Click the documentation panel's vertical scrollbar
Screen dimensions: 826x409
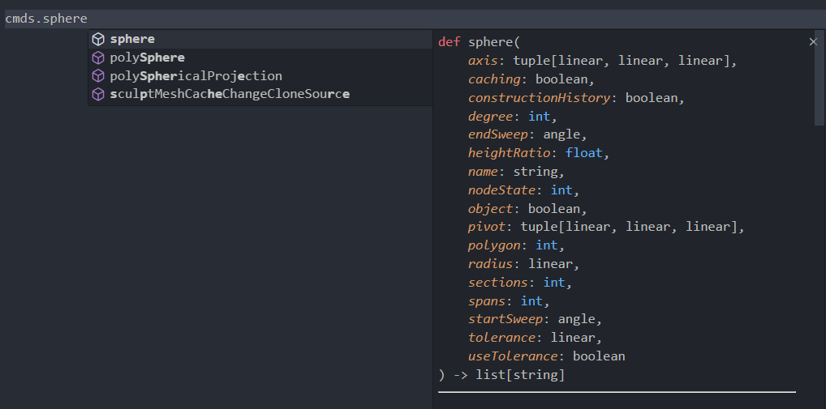820,79
